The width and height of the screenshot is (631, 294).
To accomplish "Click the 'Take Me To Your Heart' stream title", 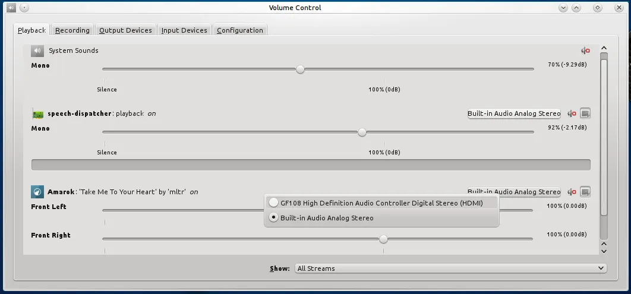I will click(116, 192).
